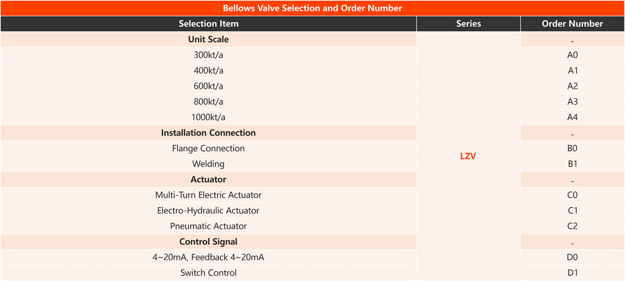The image size is (625, 281).
Task: Pick the Pneumatic Actuator item
Action: pyautogui.click(x=208, y=226)
